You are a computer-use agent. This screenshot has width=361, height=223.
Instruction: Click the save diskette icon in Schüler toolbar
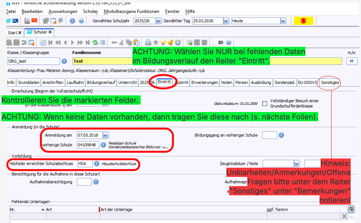pyautogui.click(x=16, y=43)
